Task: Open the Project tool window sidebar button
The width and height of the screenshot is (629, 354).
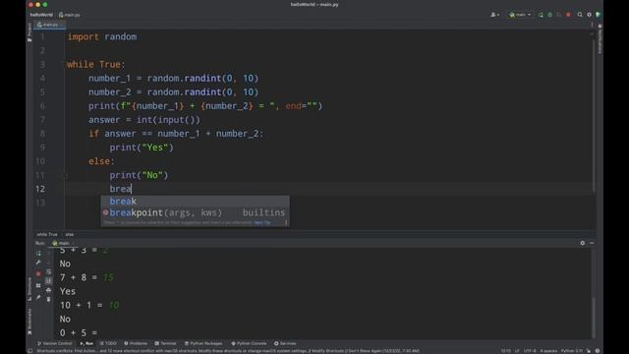Action: 29,32
